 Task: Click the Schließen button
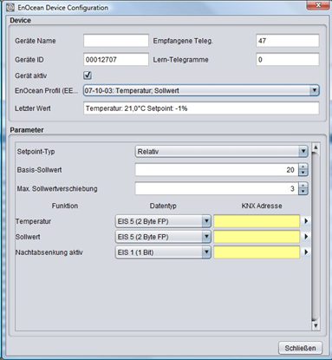click(300, 348)
